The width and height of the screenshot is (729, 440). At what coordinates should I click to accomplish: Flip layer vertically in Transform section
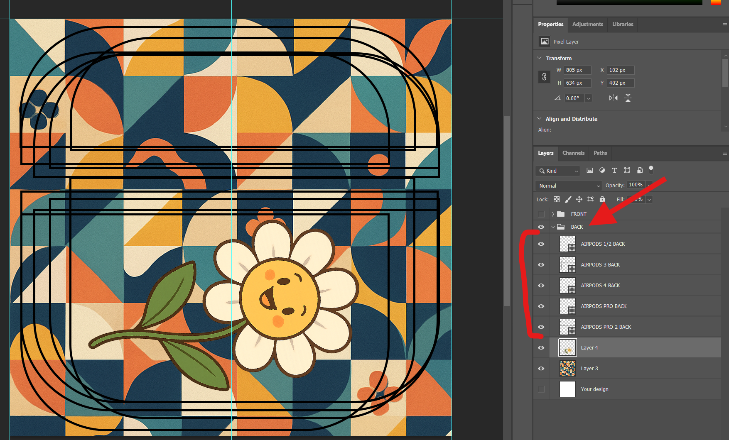628,98
